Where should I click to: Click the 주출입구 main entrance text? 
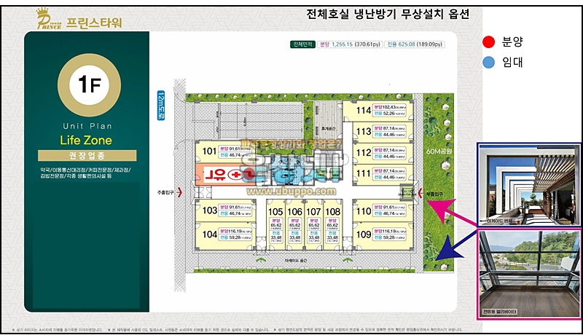[x=165, y=192]
